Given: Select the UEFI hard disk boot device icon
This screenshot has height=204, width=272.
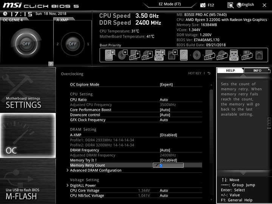Looking at the screenshot, I should tap(110, 55).
